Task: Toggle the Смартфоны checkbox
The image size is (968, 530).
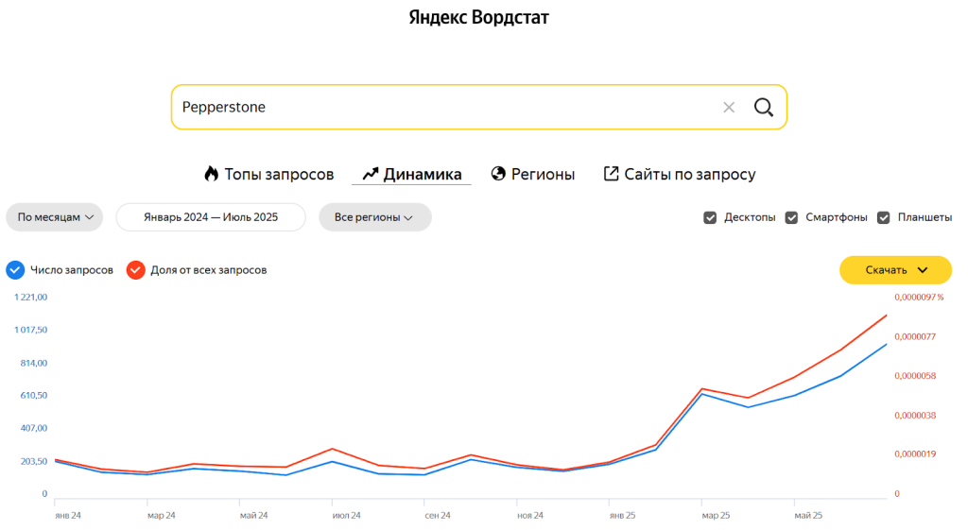Action: pyautogui.click(x=791, y=217)
